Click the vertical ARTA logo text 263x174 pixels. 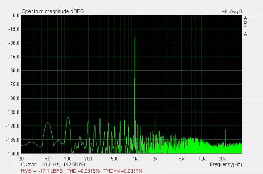point(245,26)
